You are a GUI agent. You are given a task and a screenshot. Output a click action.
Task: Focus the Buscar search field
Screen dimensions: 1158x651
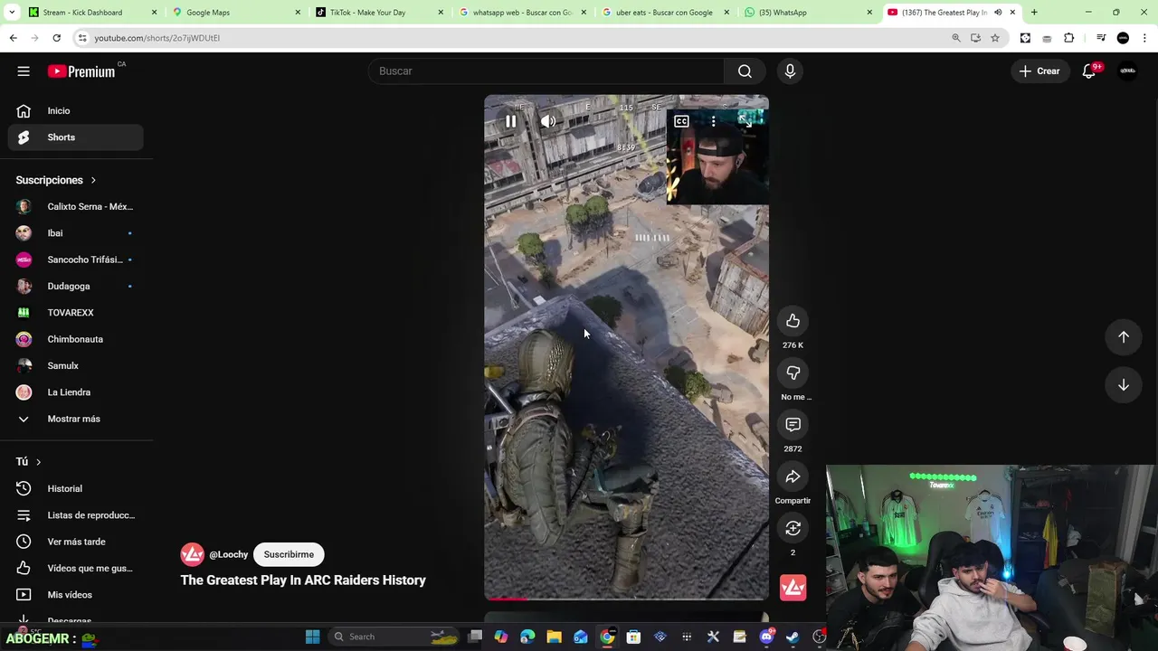(546, 71)
